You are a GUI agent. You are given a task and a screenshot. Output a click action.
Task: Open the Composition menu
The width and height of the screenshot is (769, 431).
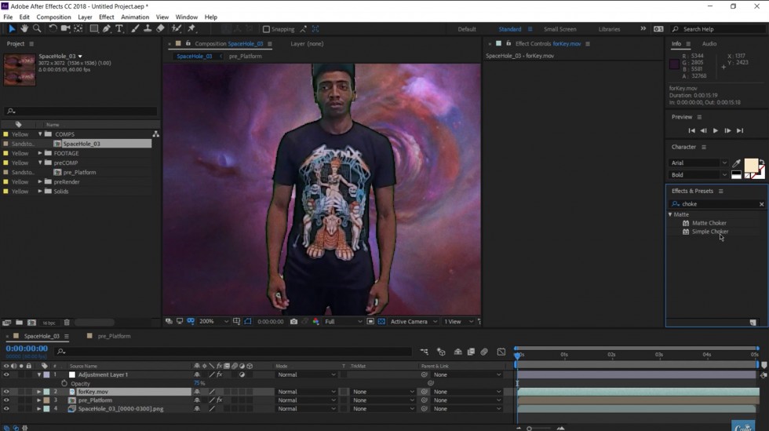tap(53, 16)
